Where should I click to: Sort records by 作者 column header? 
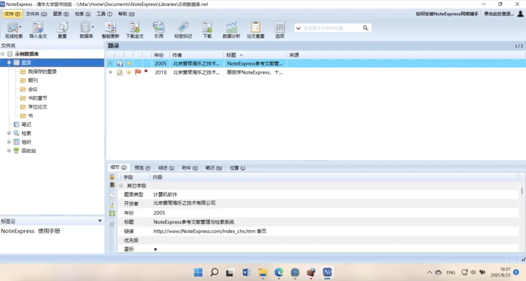point(197,55)
